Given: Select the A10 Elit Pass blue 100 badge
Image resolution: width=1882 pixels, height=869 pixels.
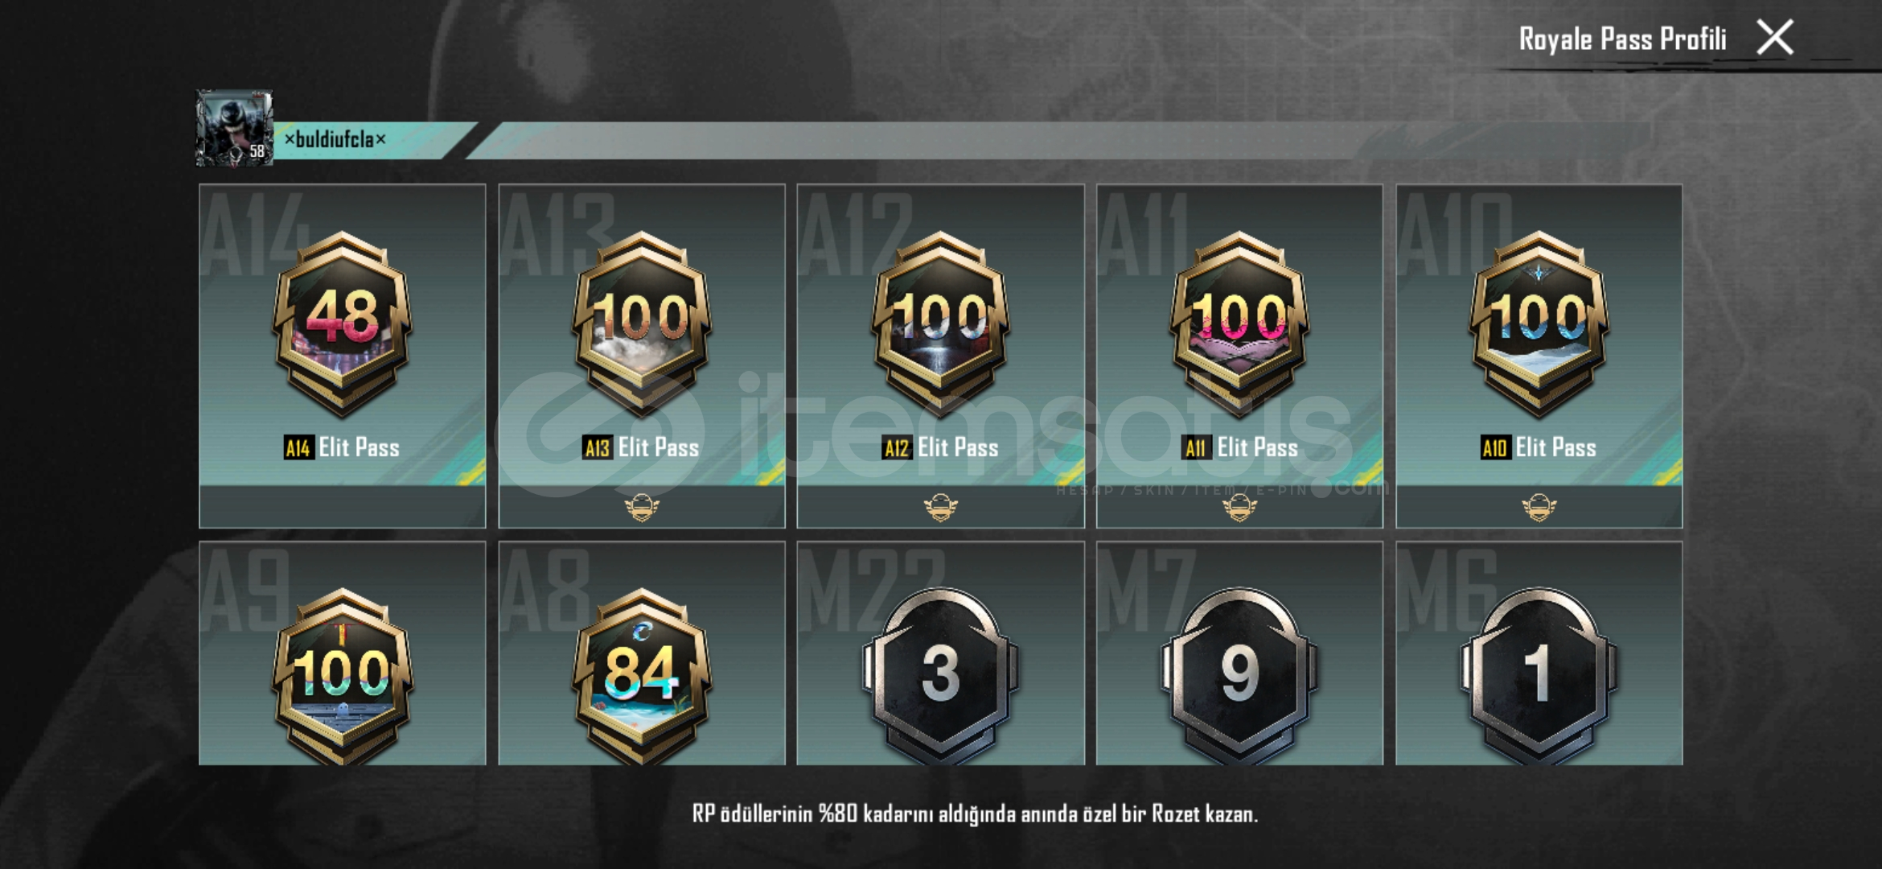Looking at the screenshot, I should click(x=1539, y=323).
